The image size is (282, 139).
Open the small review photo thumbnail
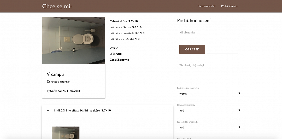coord(66,133)
